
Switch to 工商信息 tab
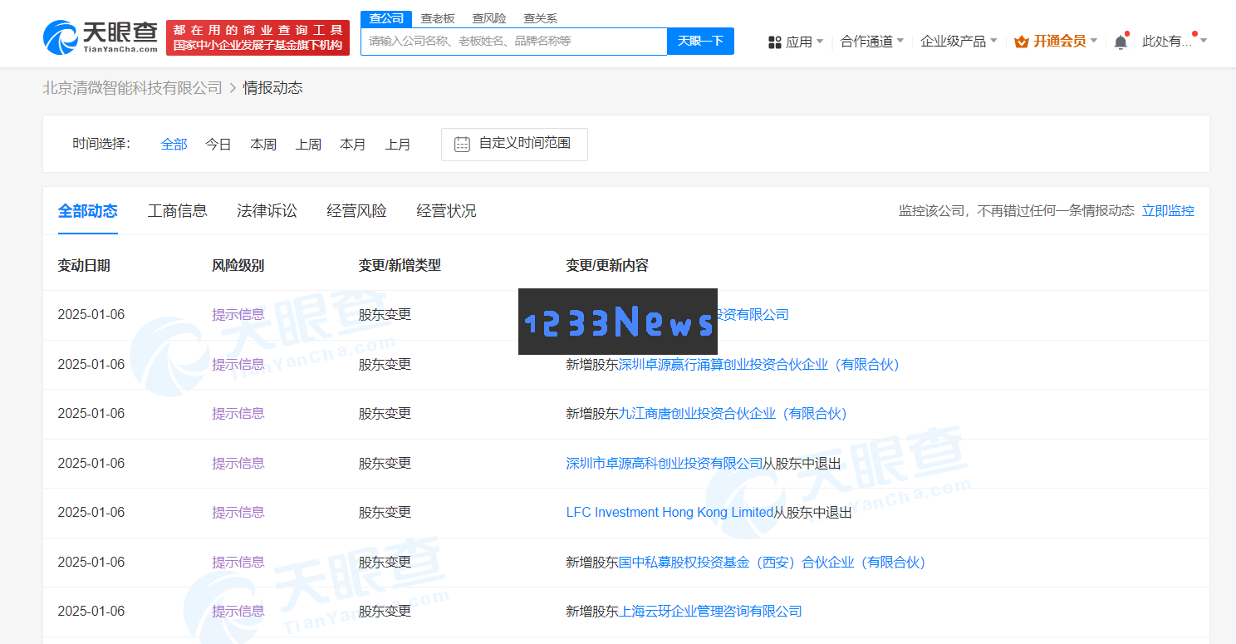178,211
